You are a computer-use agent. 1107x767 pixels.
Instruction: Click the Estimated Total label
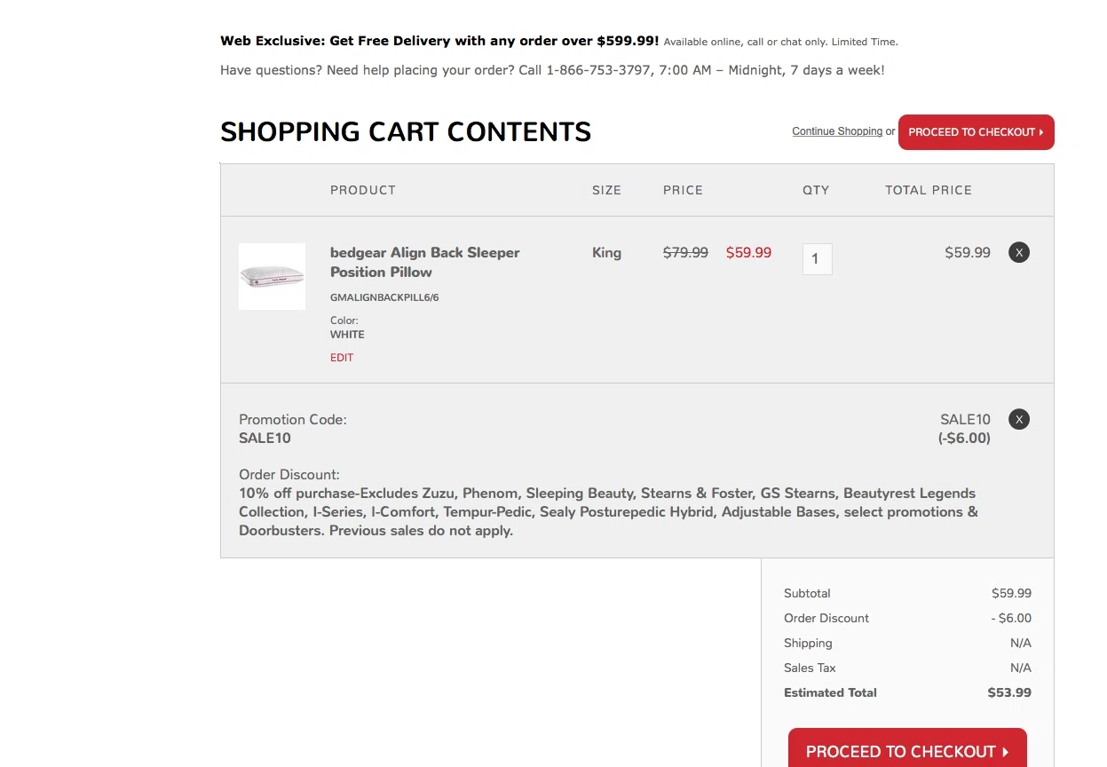830,692
